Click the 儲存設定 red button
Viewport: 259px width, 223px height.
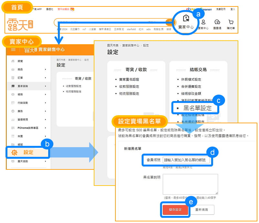pyautogui.click(x=175, y=209)
